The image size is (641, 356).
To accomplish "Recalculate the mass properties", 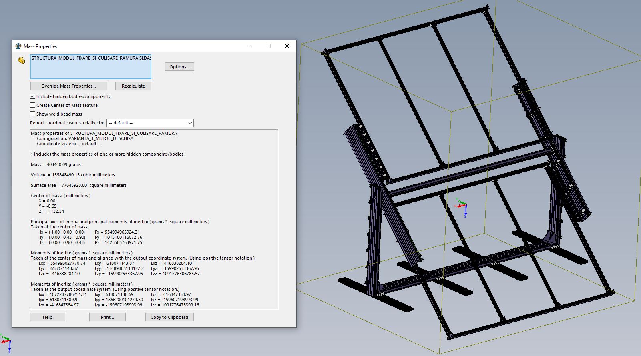I will coord(133,86).
